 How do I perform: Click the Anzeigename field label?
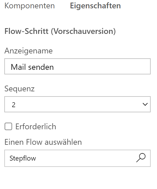point(29,51)
